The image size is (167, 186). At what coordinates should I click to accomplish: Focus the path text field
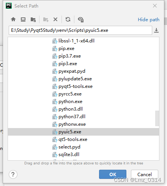pyautogui.click(x=80, y=30)
